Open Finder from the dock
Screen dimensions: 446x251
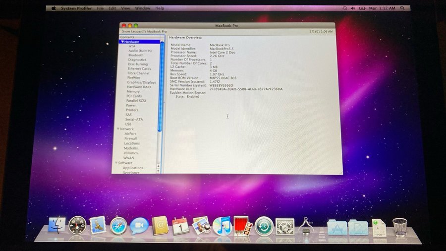[57, 226]
